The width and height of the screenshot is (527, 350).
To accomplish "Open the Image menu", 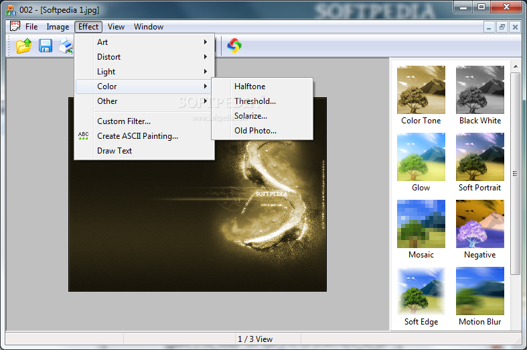I will coord(58,27).
